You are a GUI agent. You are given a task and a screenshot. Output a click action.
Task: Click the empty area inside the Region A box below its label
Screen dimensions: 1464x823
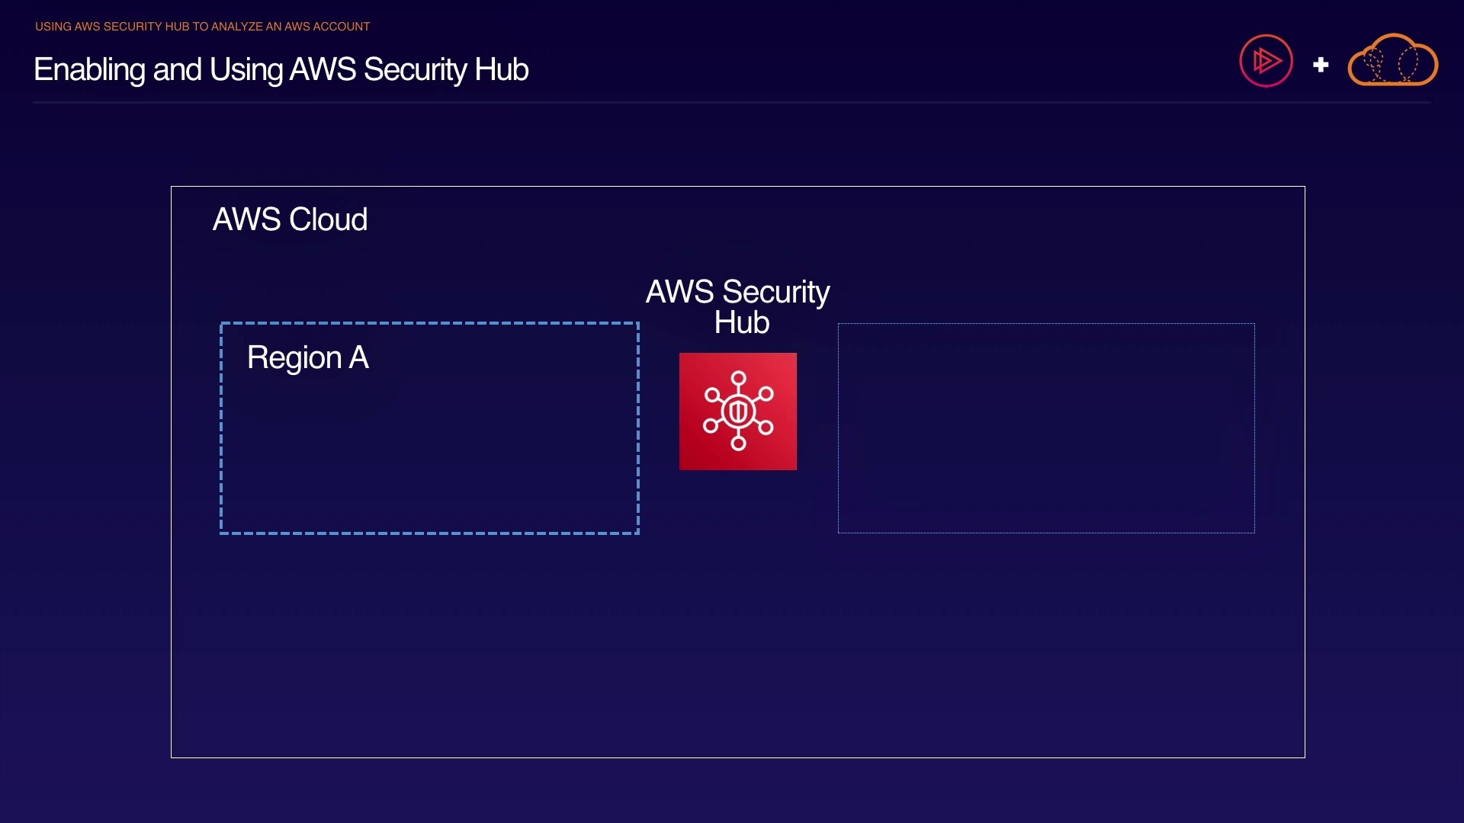[x=429, y=457]
